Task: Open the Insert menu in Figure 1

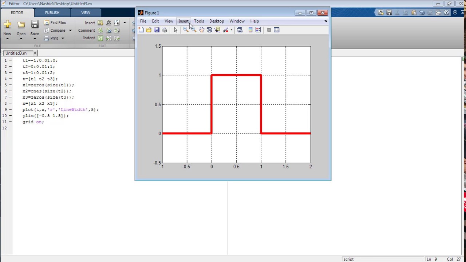Action: (x=183, y=21)
